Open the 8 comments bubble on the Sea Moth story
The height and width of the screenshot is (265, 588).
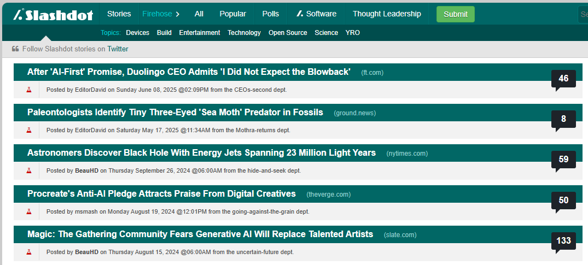click(563, 120)
